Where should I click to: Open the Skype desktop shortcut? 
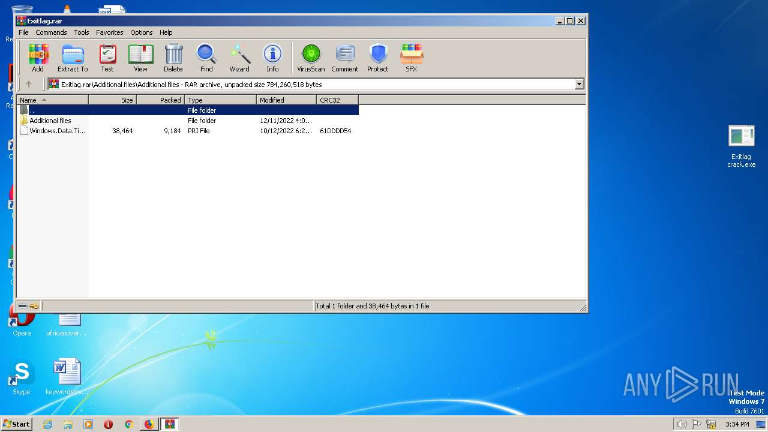click(22, 378)
